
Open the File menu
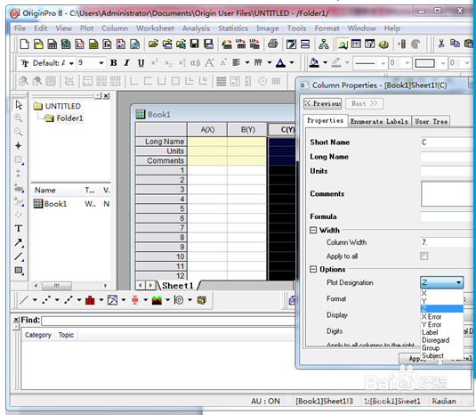pyautogui.click(x=20, y=28)
